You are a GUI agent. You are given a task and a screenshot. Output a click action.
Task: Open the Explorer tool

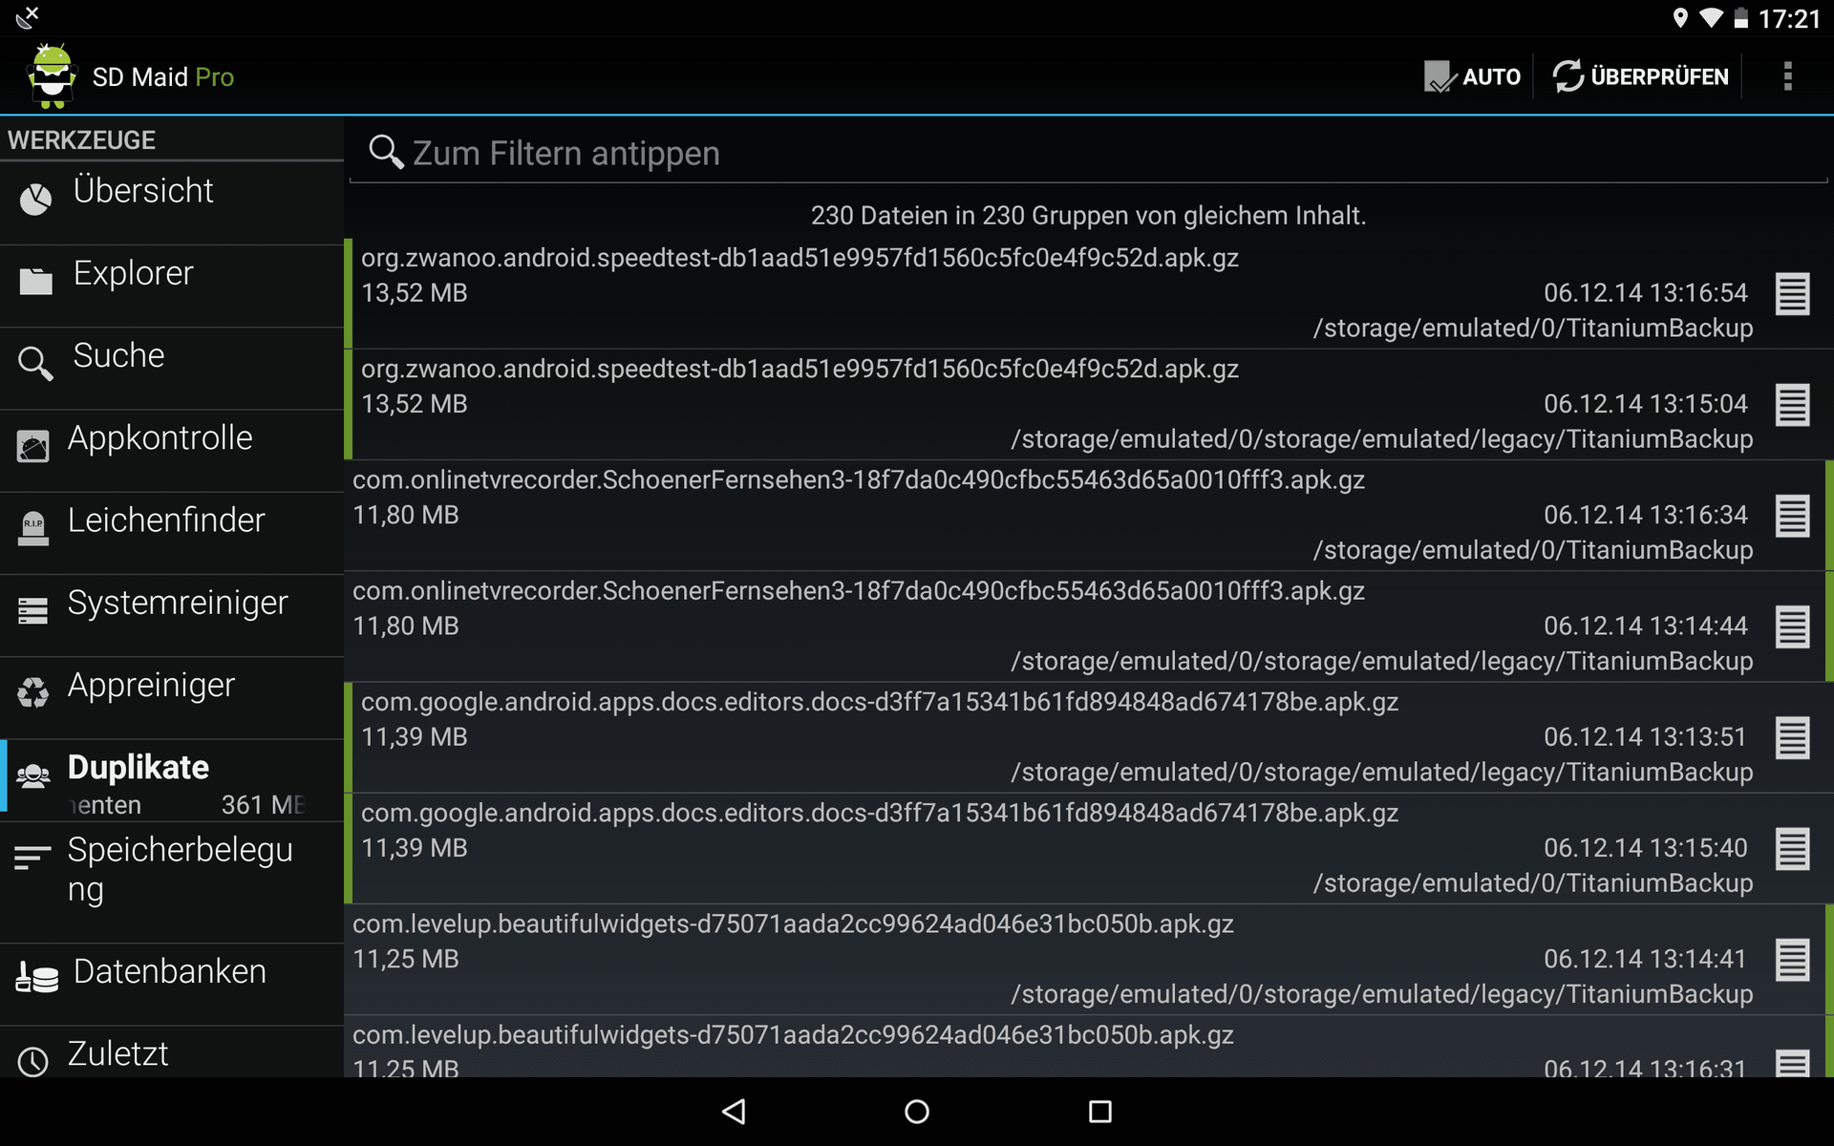172,286
